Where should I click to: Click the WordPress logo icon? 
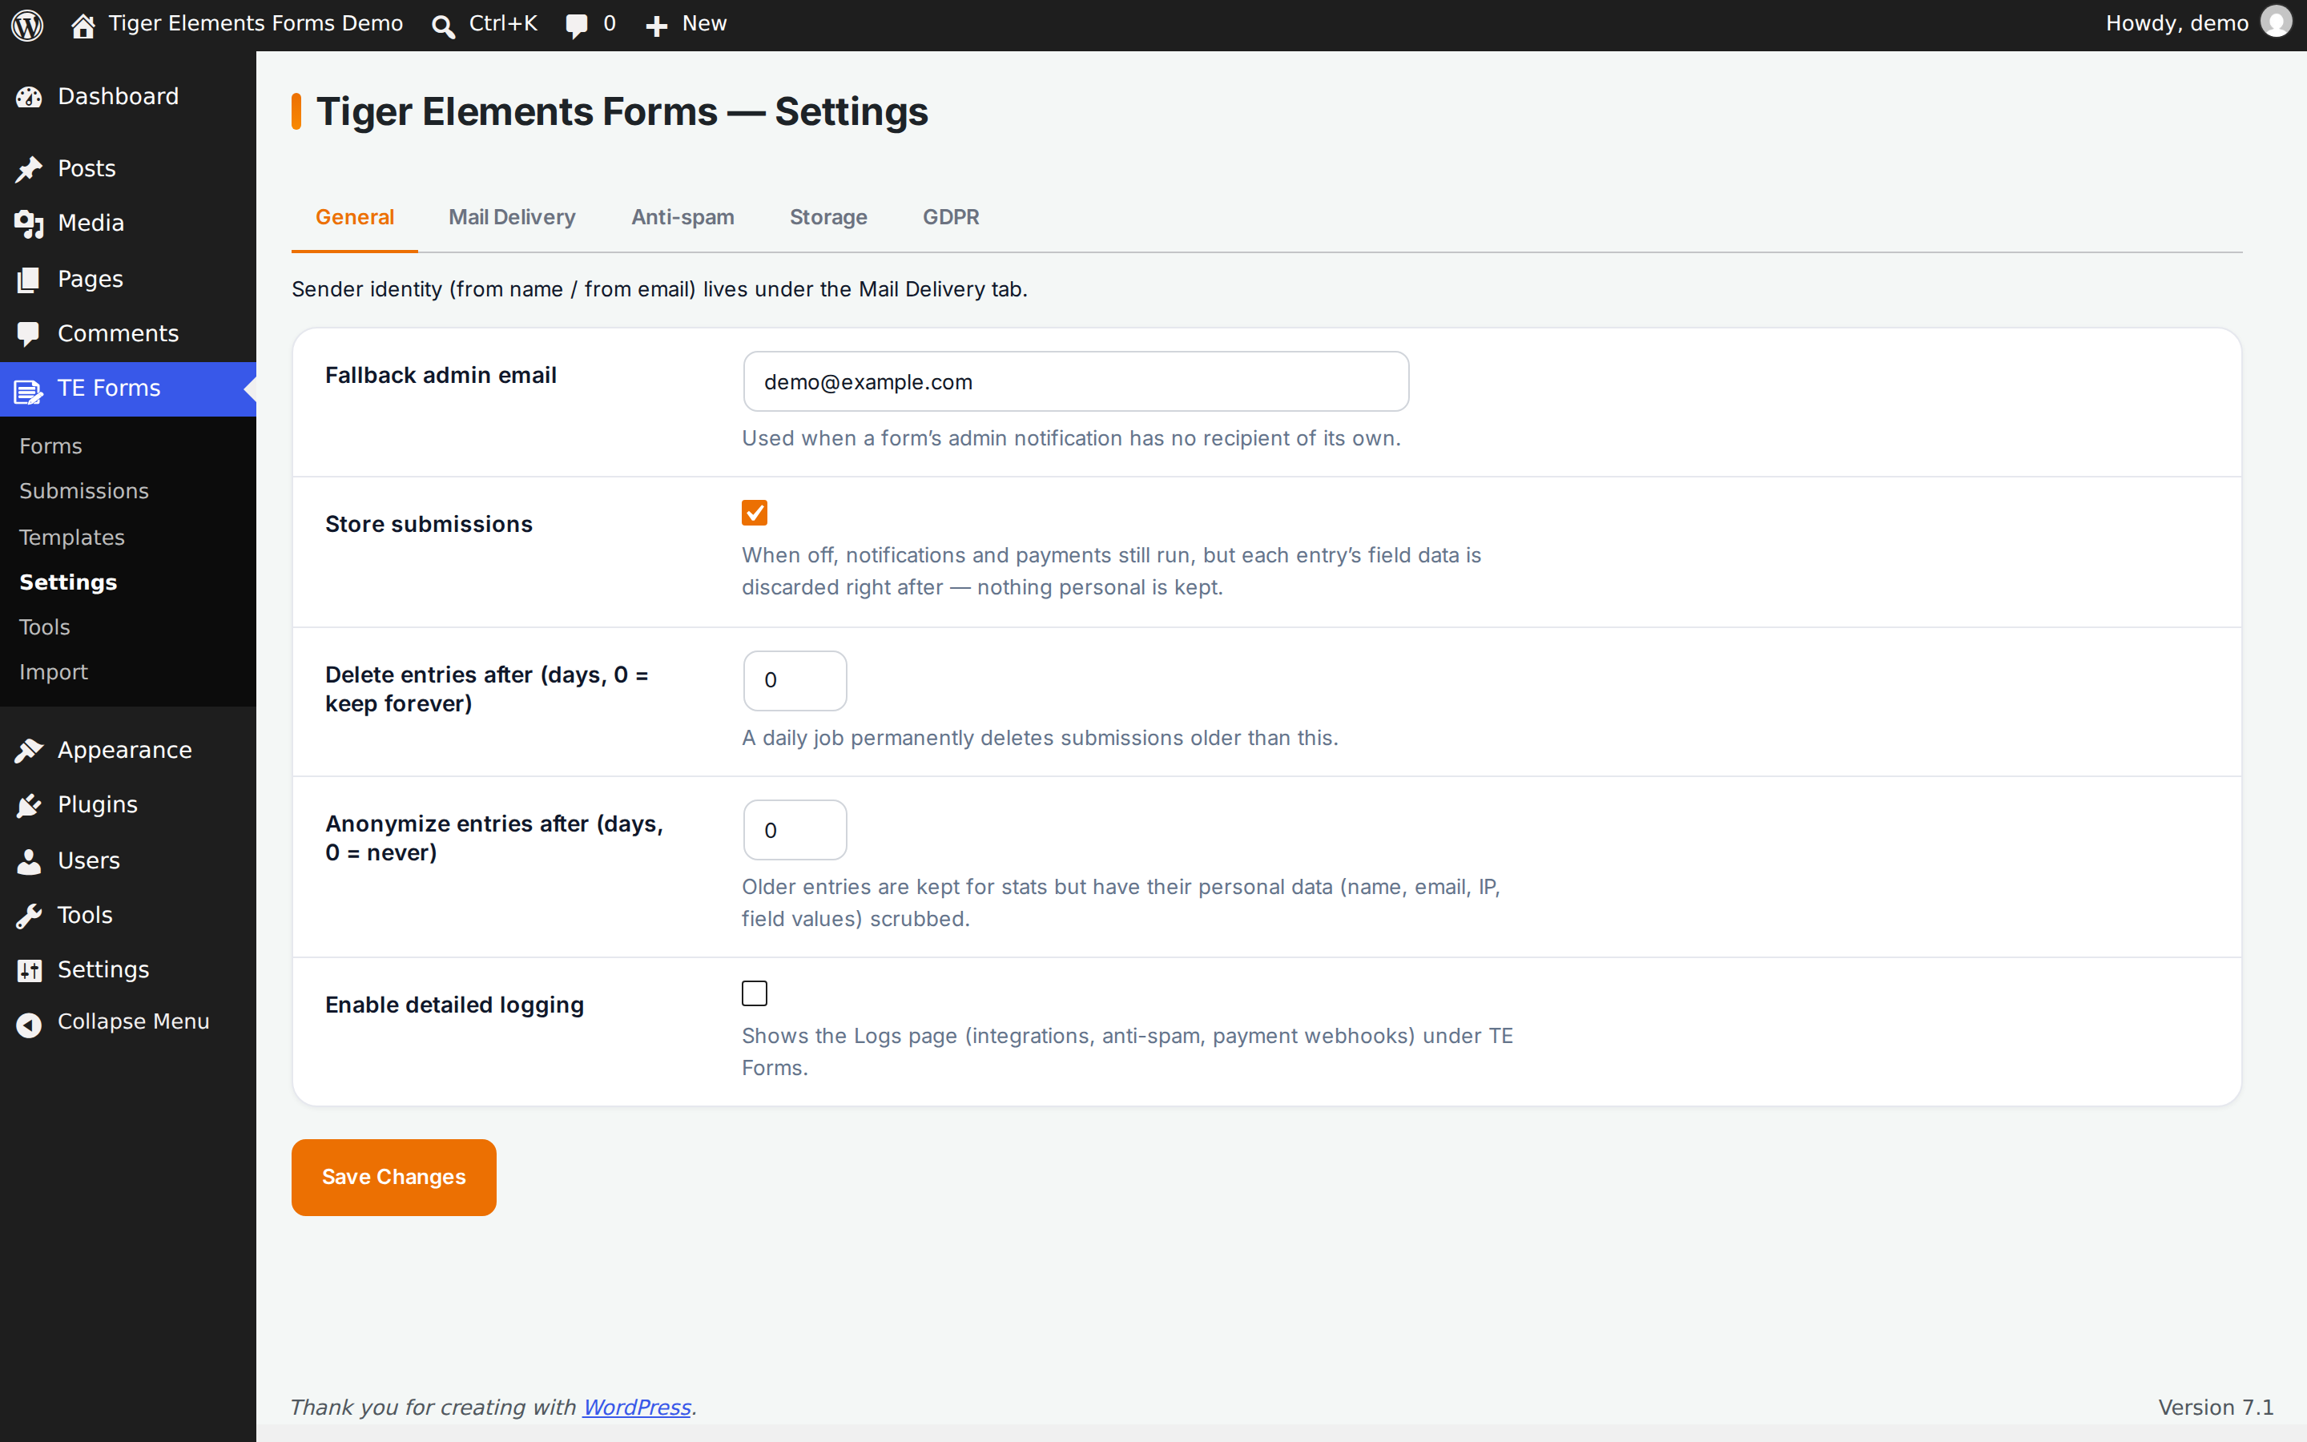click(28, 25)
